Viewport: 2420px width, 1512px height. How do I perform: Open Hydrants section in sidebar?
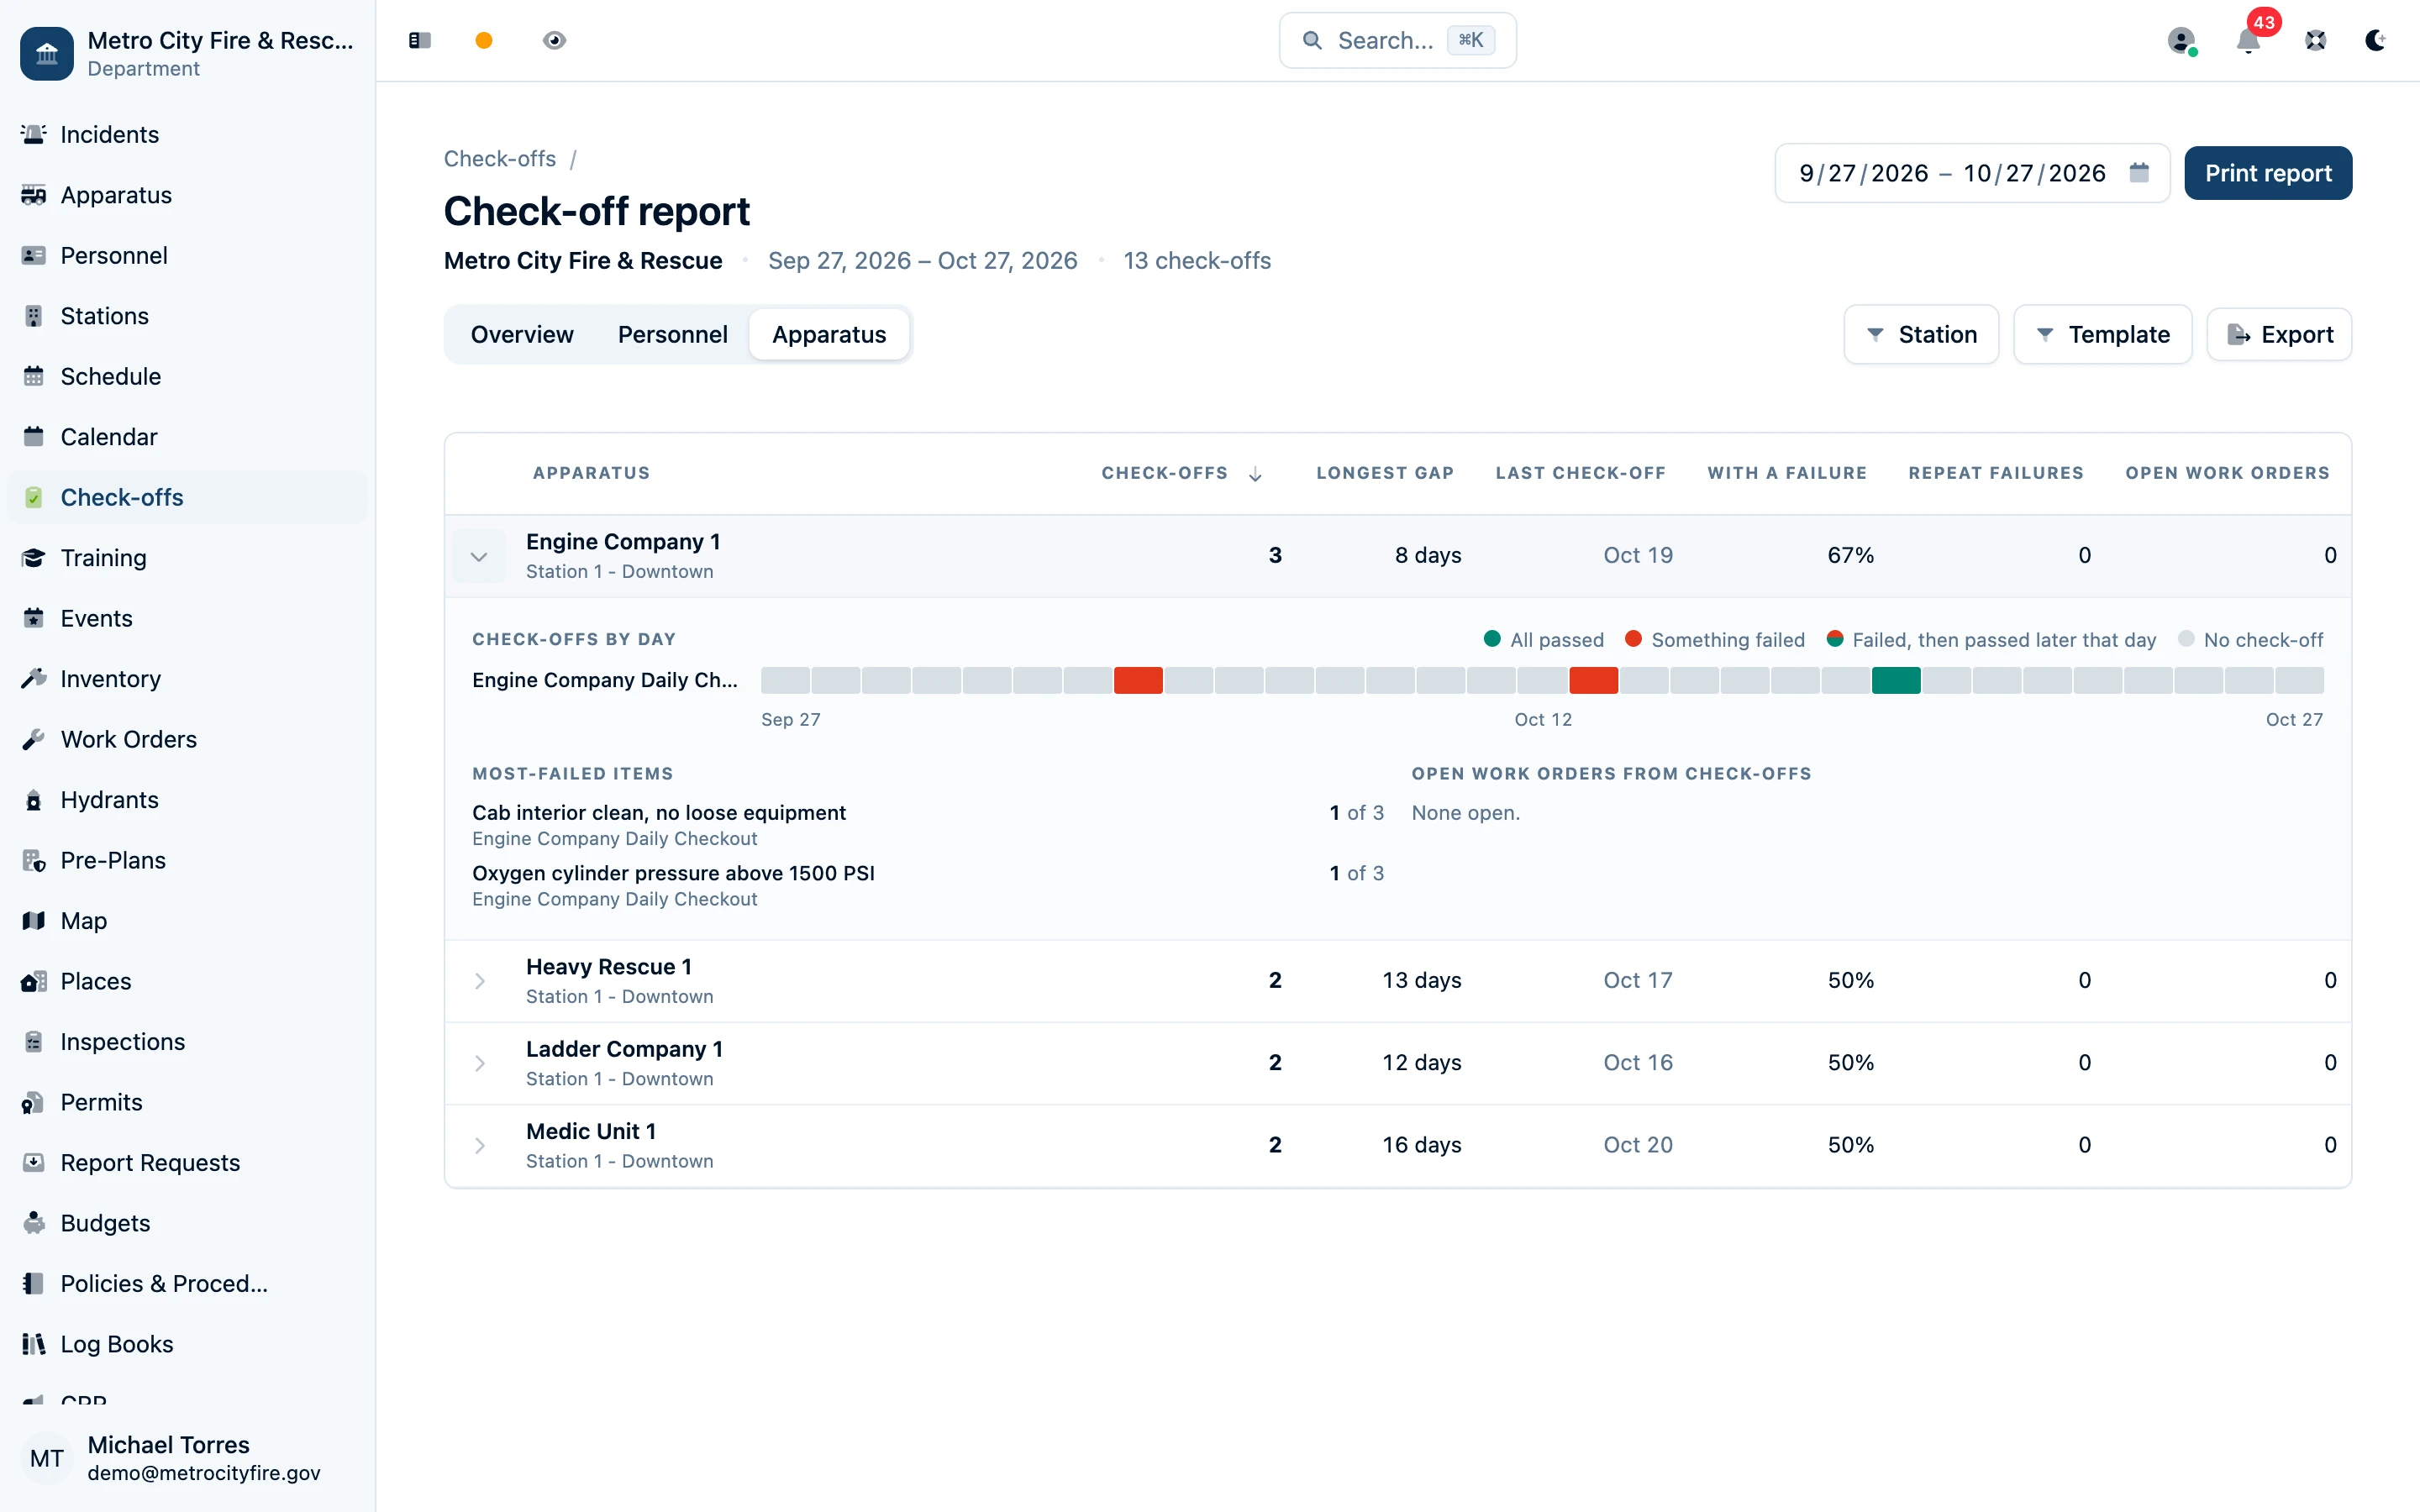point(187,800)
